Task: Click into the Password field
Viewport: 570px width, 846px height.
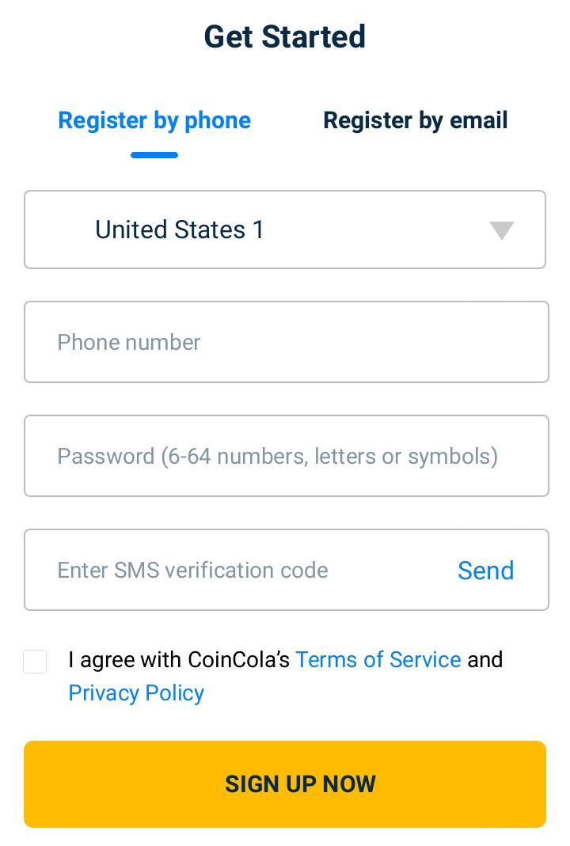Action: coord(287,456)
